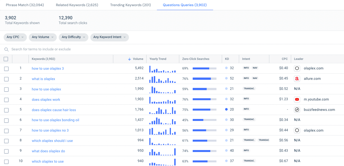Click the buzzfeednews.com logo icon
The image size is (344, 166).
(x=297, y=110)
